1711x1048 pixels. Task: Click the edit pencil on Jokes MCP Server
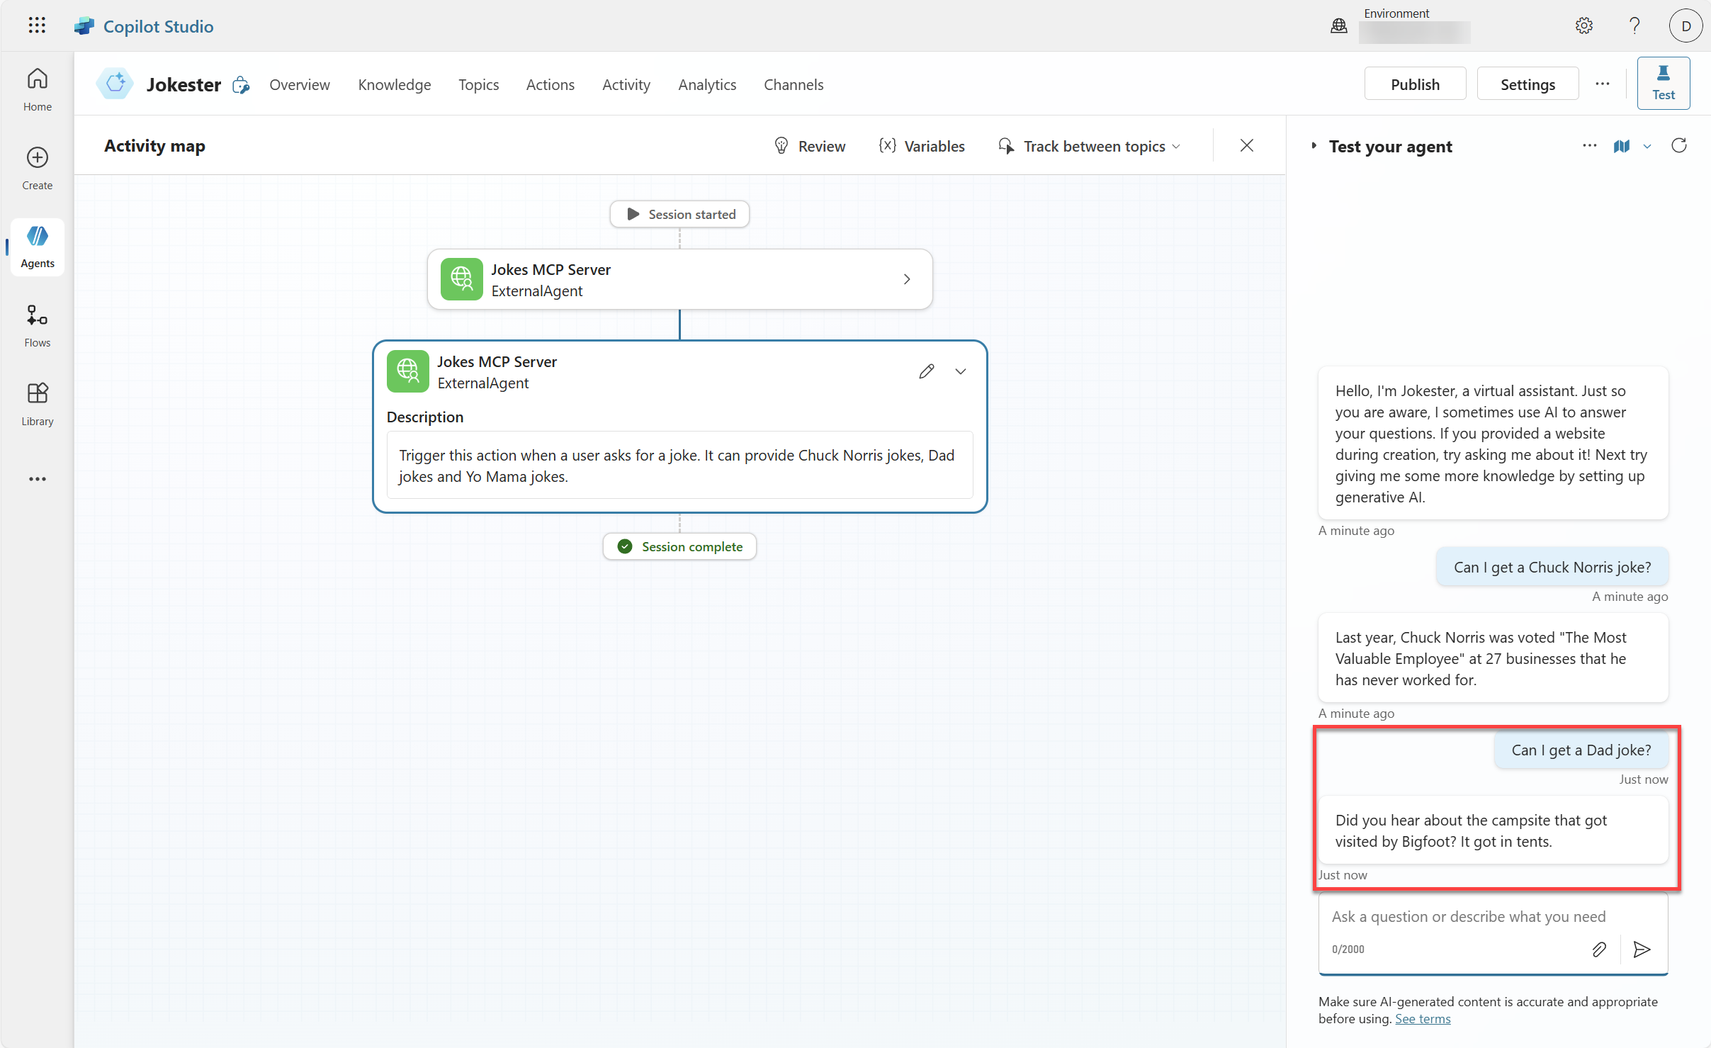926,371
